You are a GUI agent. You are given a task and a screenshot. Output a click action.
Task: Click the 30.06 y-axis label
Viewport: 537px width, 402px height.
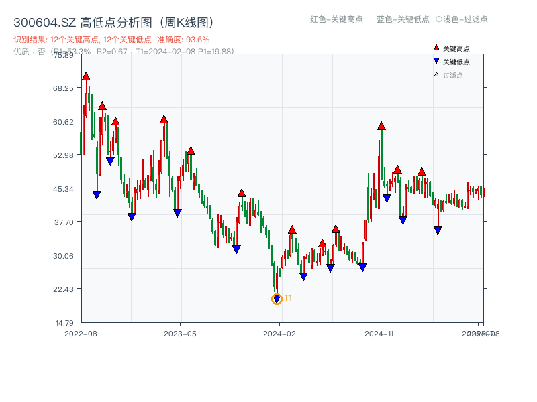click(x=63, y=256)
